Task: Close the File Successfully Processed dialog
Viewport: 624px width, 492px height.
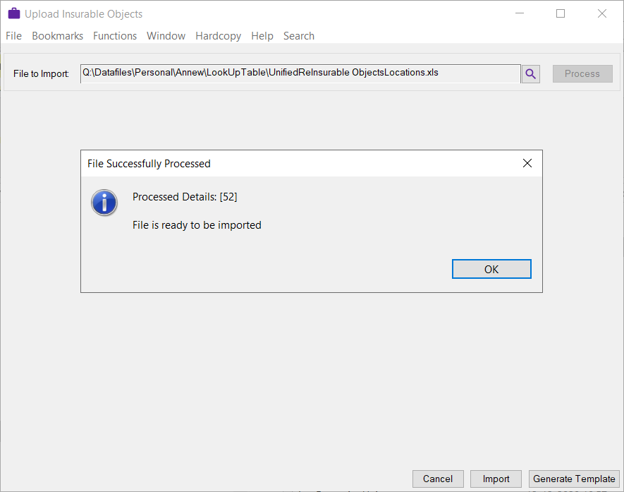Action: pos(527,163)
